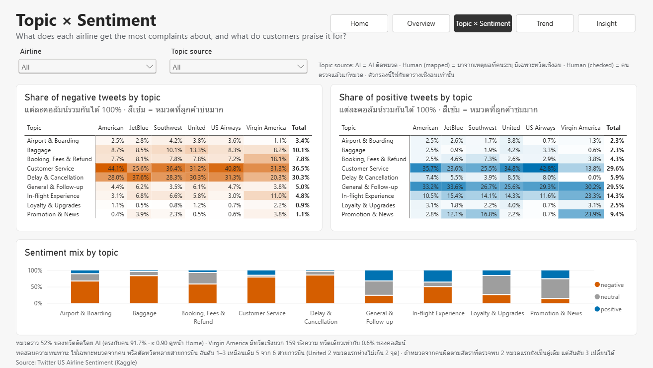653x368 pixels.
Task: Go to the Home page button
Action: point(359,23)
